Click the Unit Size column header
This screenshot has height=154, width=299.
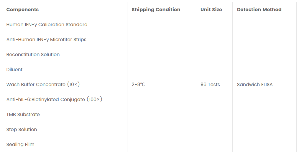coord(211,10)
